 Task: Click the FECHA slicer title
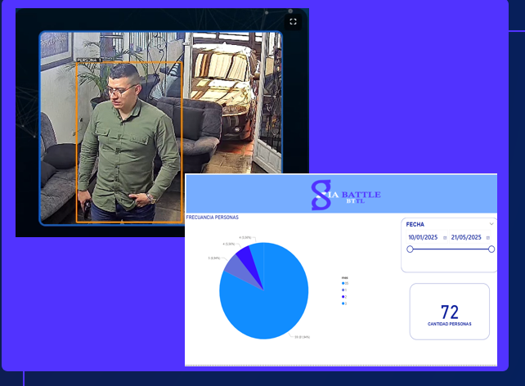point(415,224)
